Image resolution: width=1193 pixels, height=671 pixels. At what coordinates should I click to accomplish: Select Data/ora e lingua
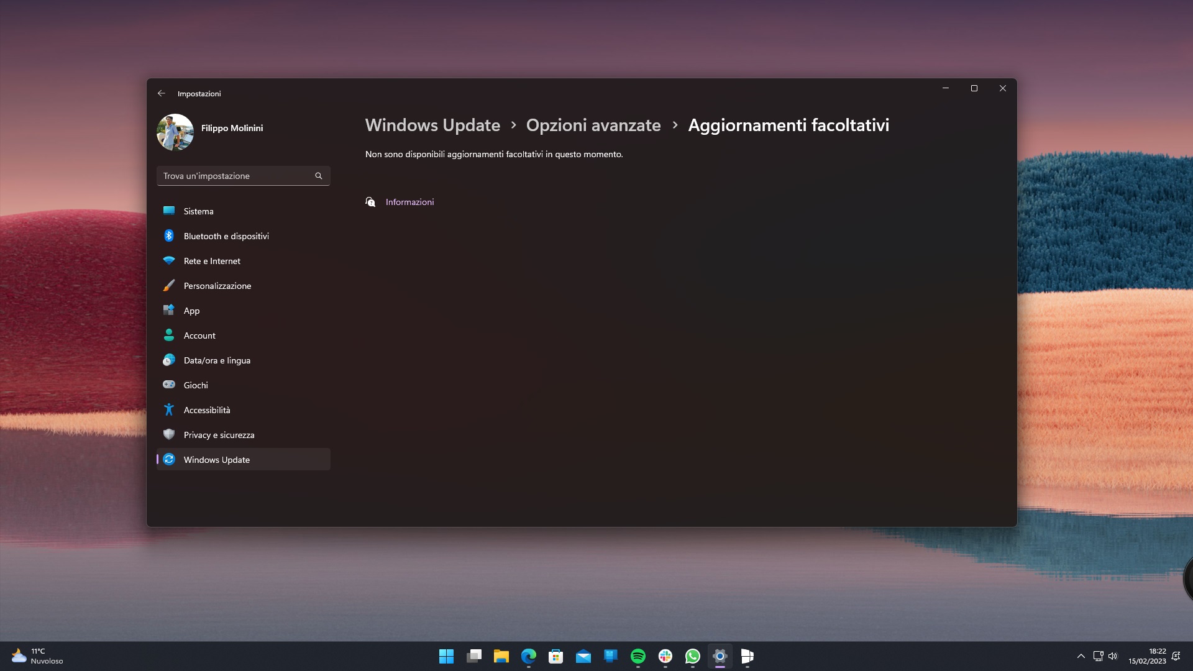point(244,360)
